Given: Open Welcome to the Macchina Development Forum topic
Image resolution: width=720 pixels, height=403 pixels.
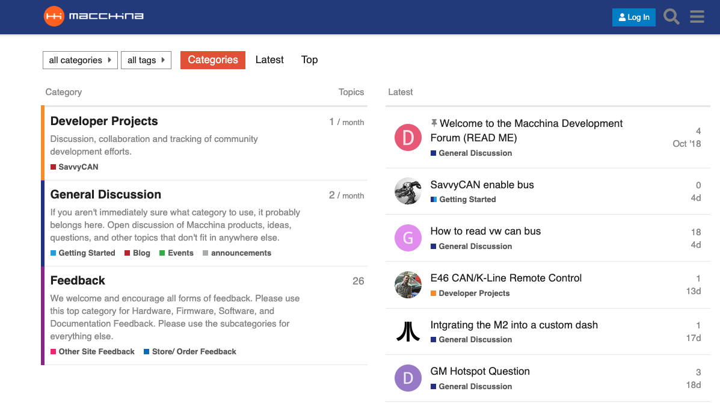Looking at the screenshot, I should coord(527,131).
